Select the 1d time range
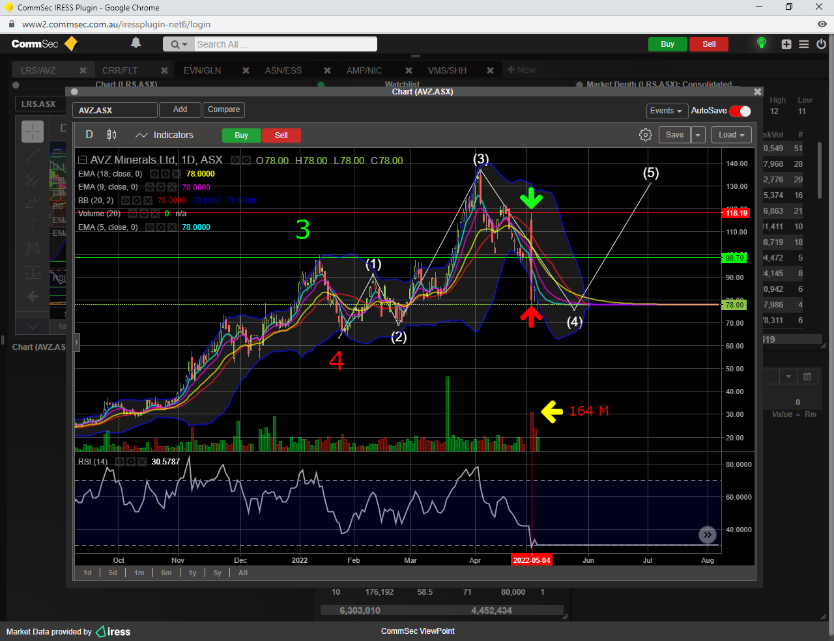Image resolution: width=834 pixels, height=641 pixels. [87, 573]
